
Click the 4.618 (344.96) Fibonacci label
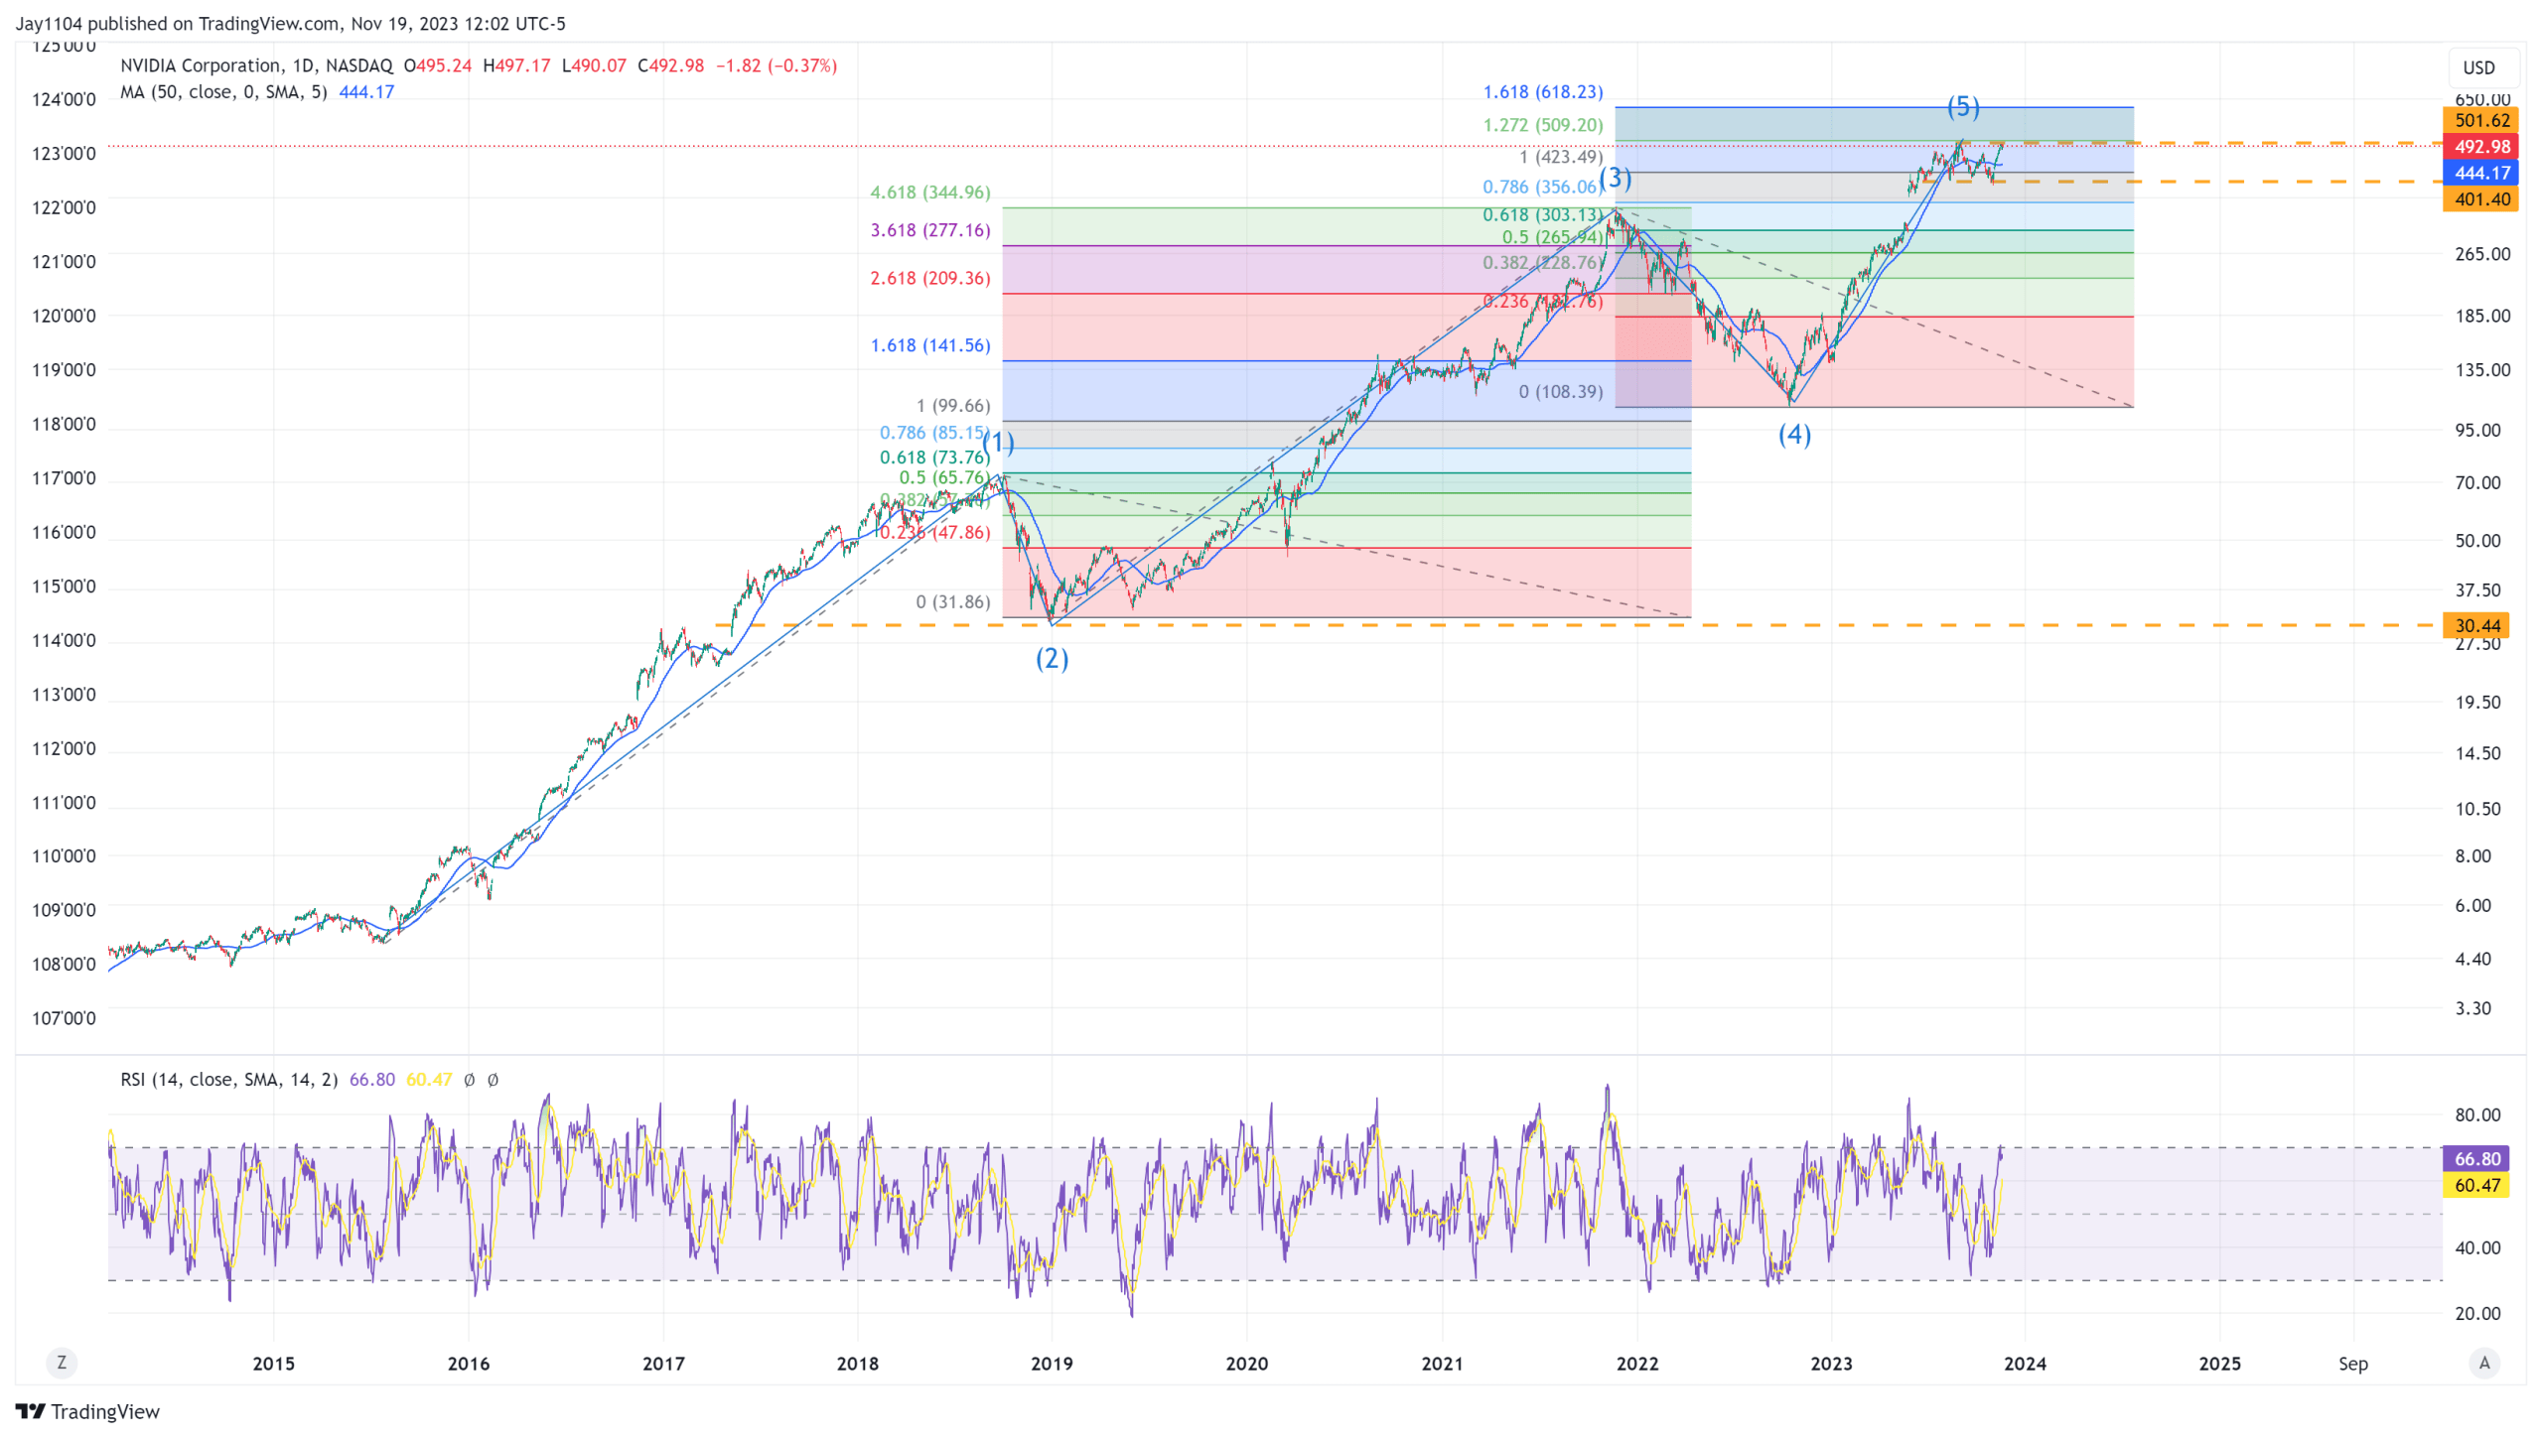point(930,192)
